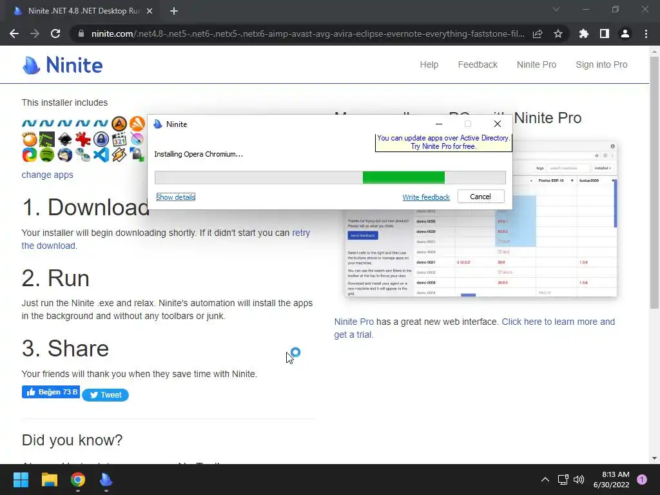The width and height of the screenshot is (660, 495).
Task: Open the notification center badge
Action: click(x=642, y=480)
